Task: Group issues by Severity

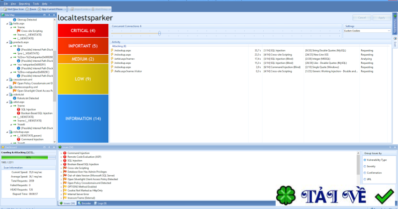Action: tap(365, 166)
